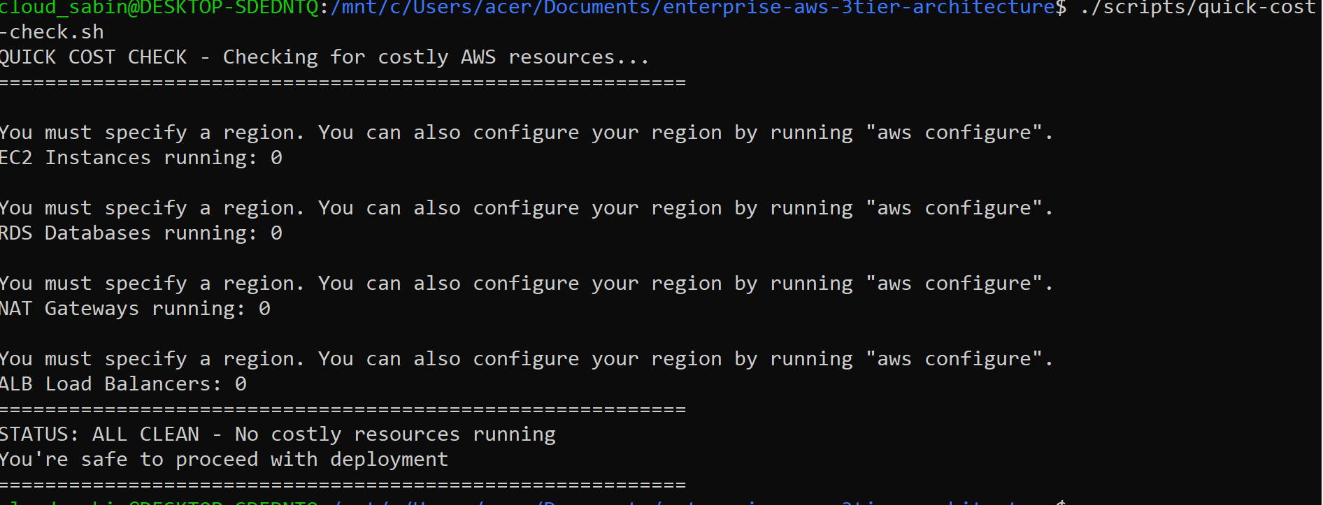The width and height of the screenshot is (1323, 505).
Task: Click the 'EC2 Instances running: 0' line
Action: point(141,158)
